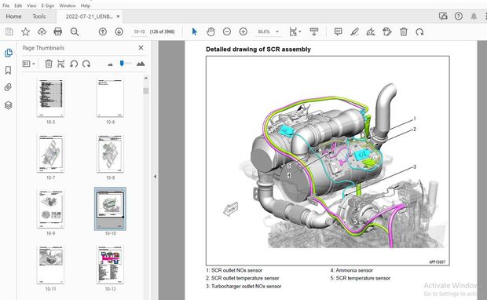Image resolution: width=487 pixels, height=300 pixels.
Task: Open the find text magnifier icon
Action: (75, 31)
